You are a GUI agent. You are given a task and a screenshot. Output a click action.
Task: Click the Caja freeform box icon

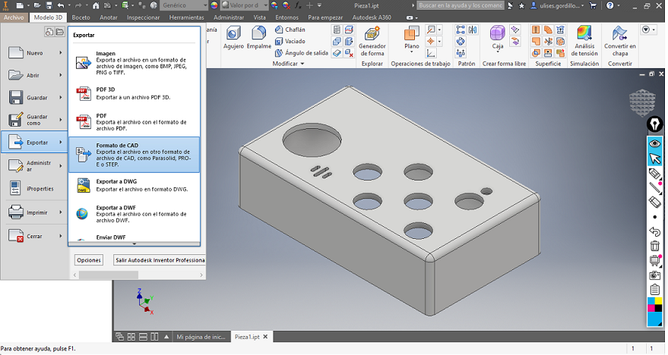pos(497,33)
